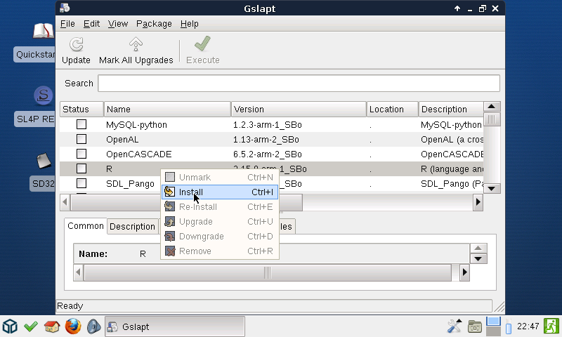Switch to the Common tab

tap(85, 226)
